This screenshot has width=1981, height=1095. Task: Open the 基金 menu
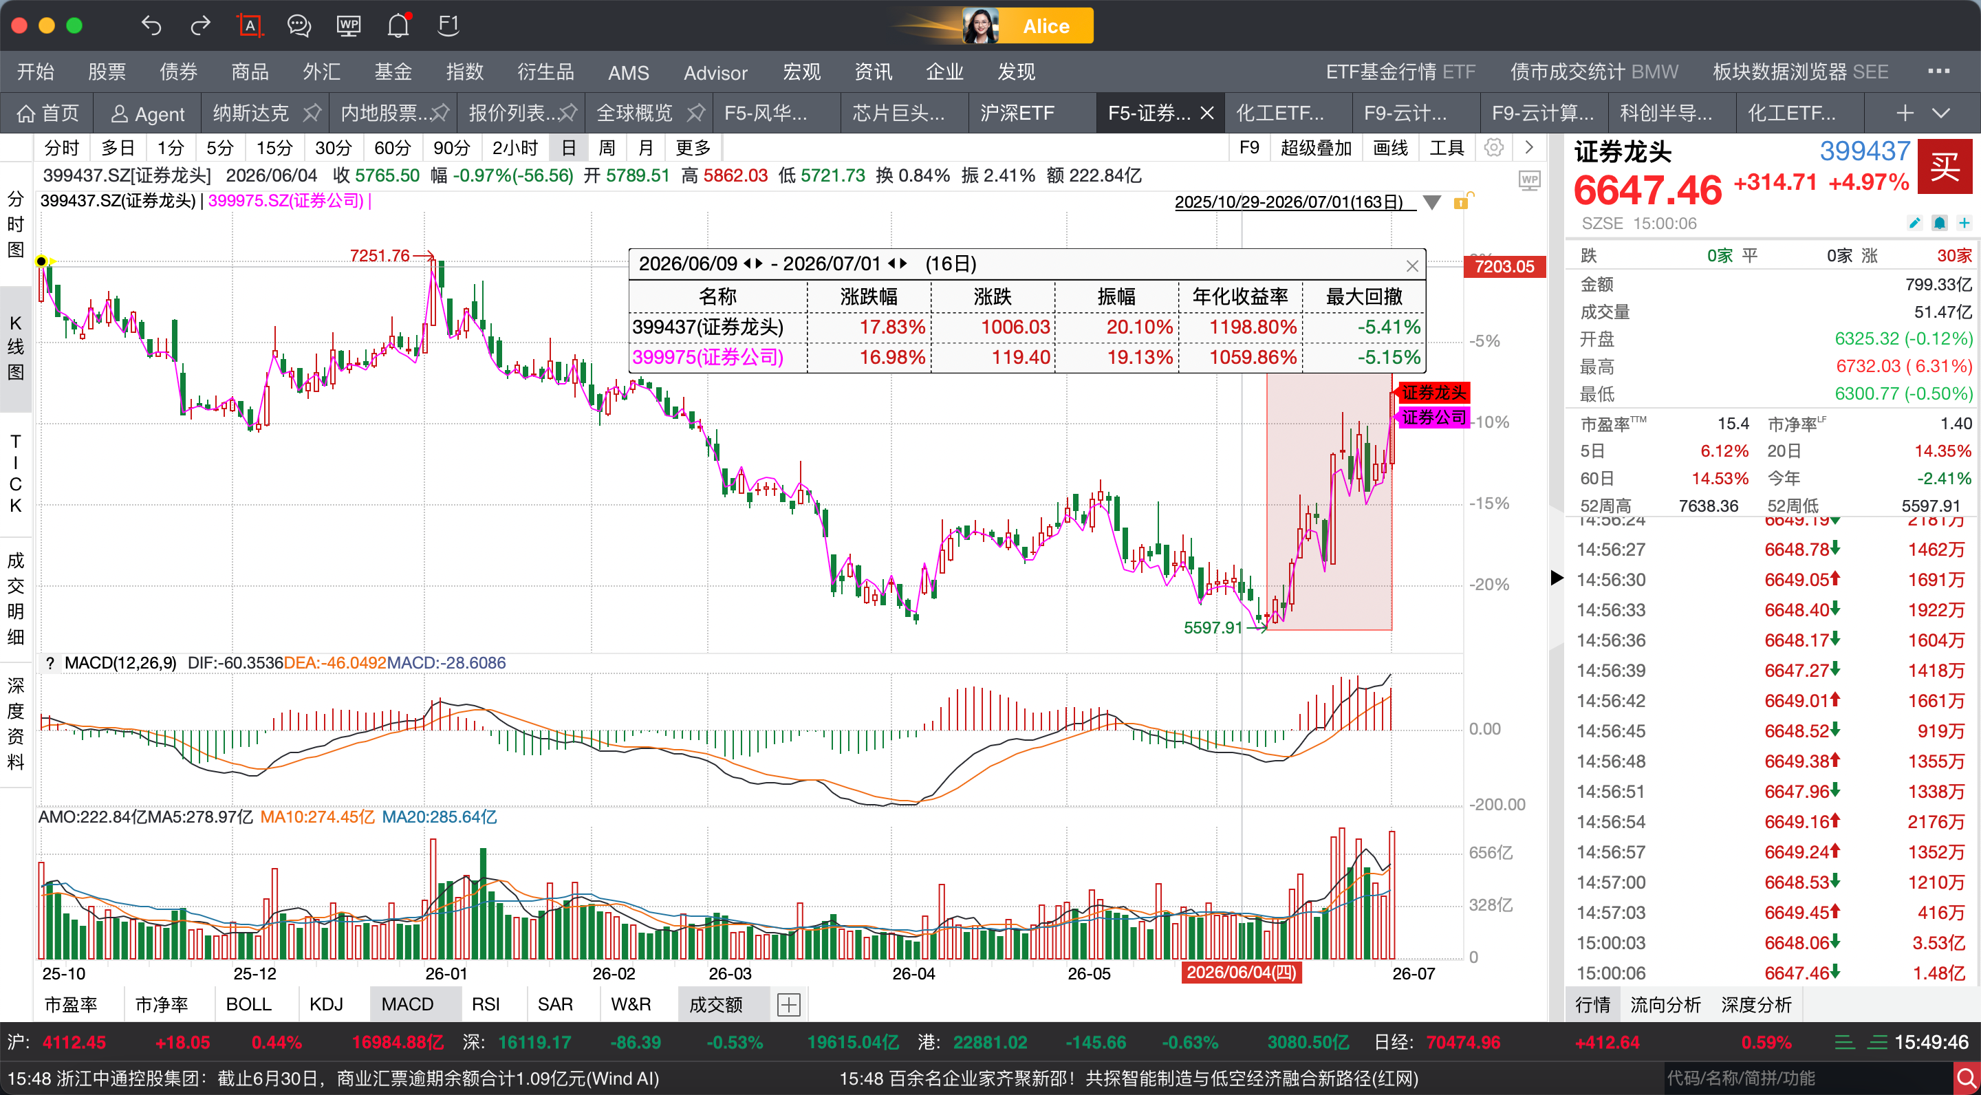[393, 72]
